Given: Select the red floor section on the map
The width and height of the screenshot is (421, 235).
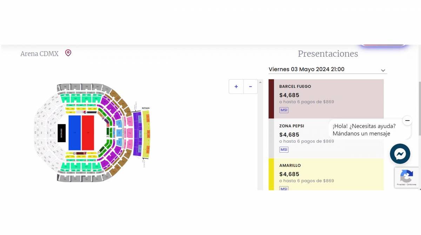Looking at the screenshot, I should (88, 133).
